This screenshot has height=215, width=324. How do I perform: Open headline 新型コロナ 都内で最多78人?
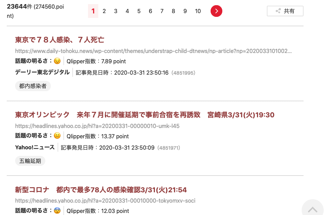click(101, 190)
